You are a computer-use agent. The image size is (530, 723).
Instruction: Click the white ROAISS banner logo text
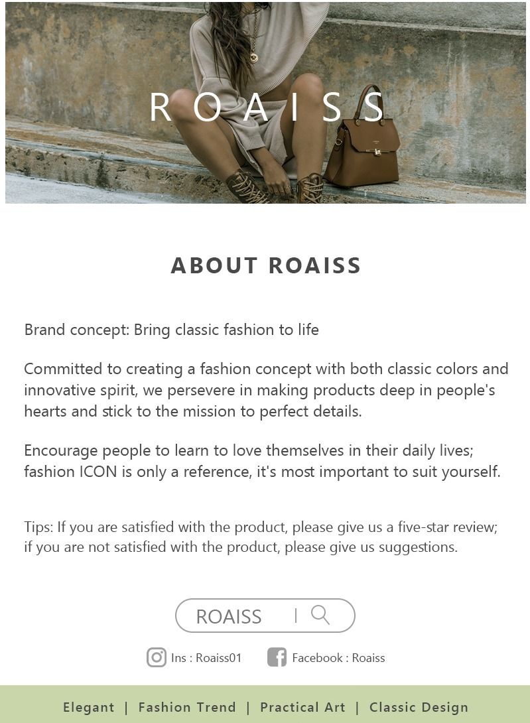pos(267,107)
